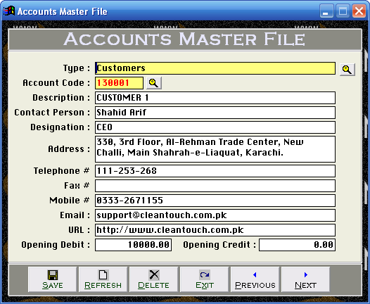Image resolution: width=370 pixels, height=304 pixels.
Task: Click the empty Fax # field
Action: coord(215,186)
